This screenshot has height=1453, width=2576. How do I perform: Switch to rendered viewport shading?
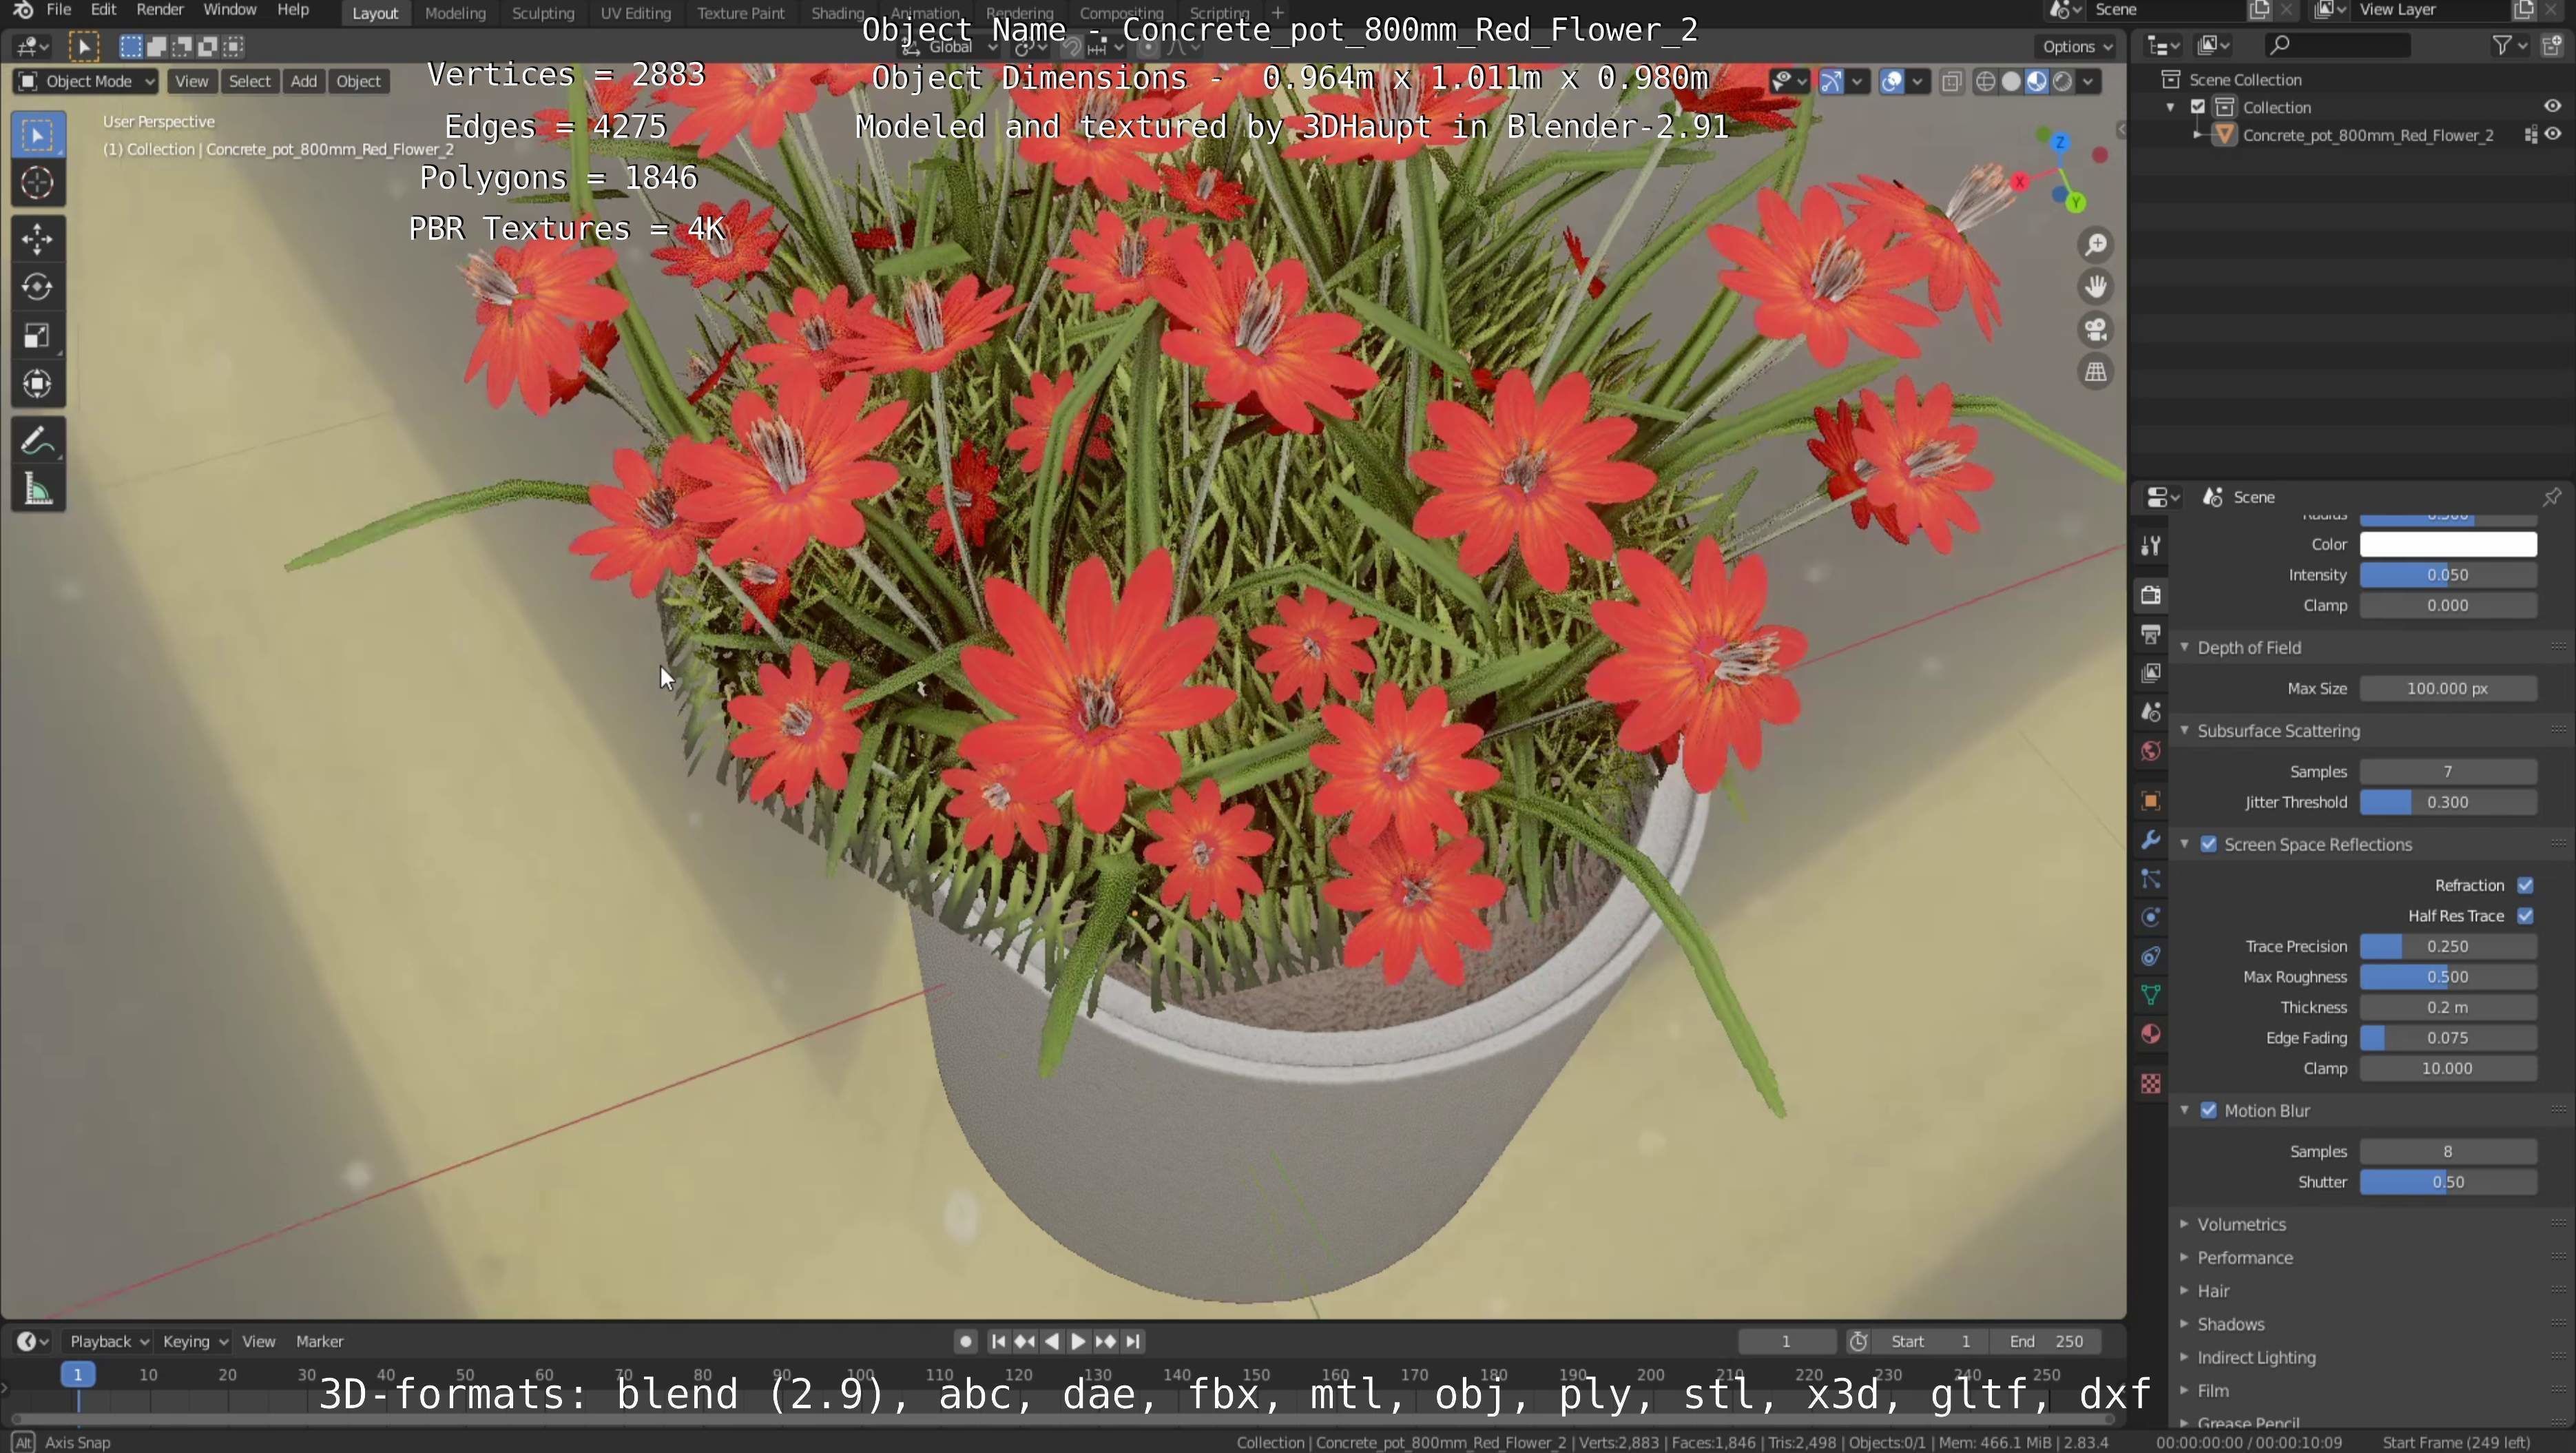coord(2062,81)
